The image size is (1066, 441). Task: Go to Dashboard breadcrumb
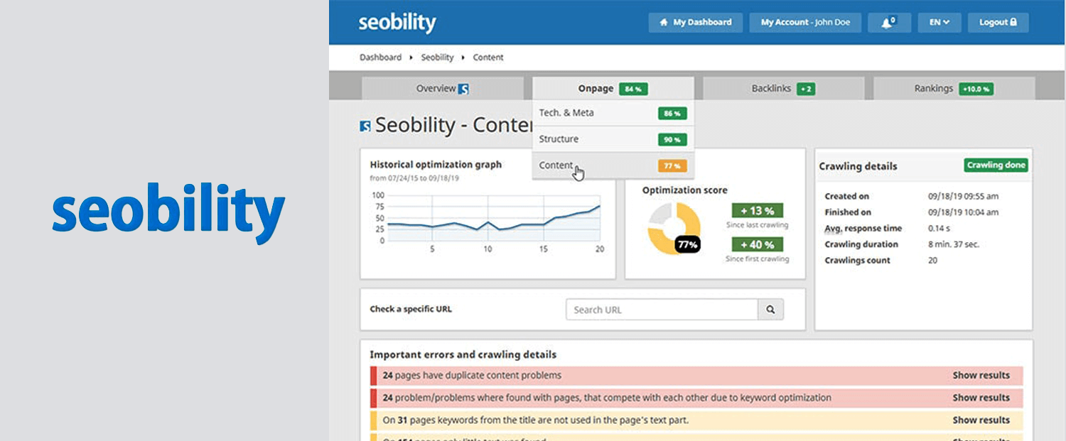[x=380, y=58]
